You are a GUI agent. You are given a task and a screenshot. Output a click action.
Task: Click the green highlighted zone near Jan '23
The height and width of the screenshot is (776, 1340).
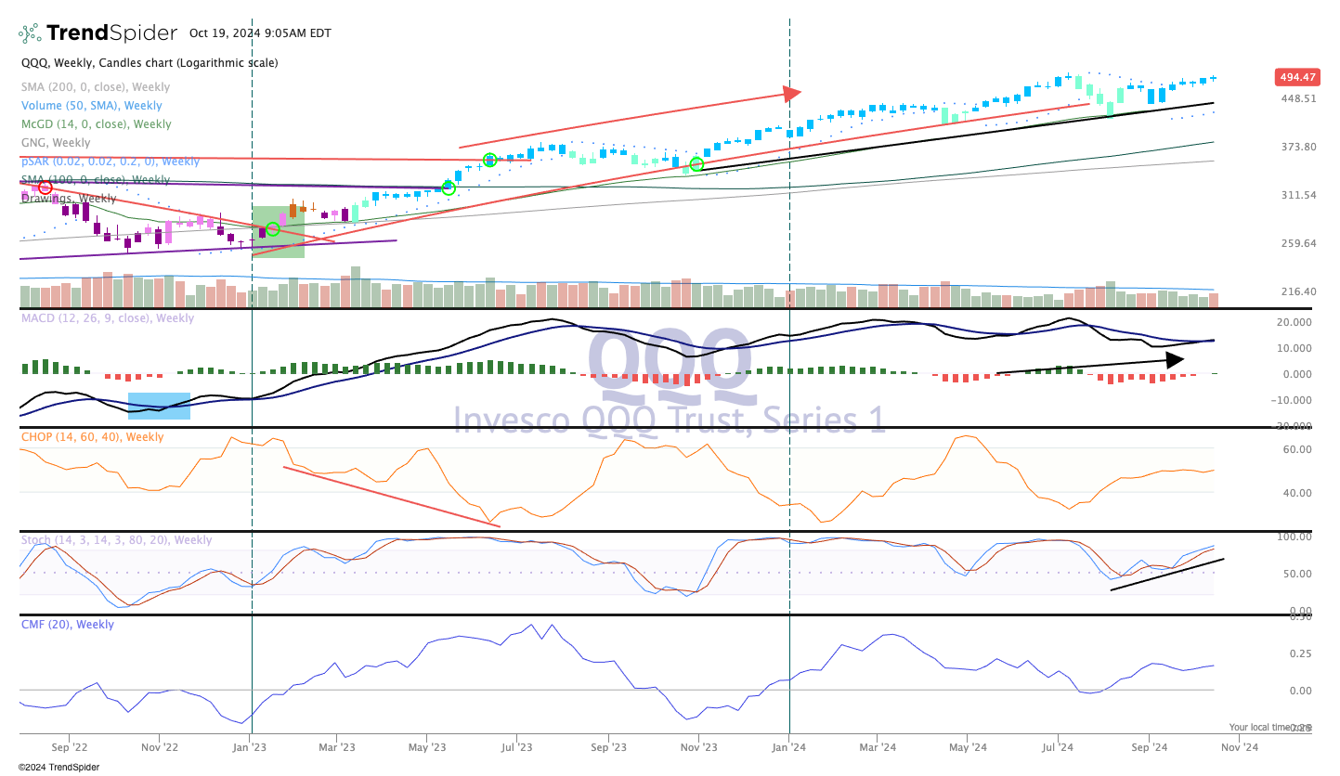[279, 232]
